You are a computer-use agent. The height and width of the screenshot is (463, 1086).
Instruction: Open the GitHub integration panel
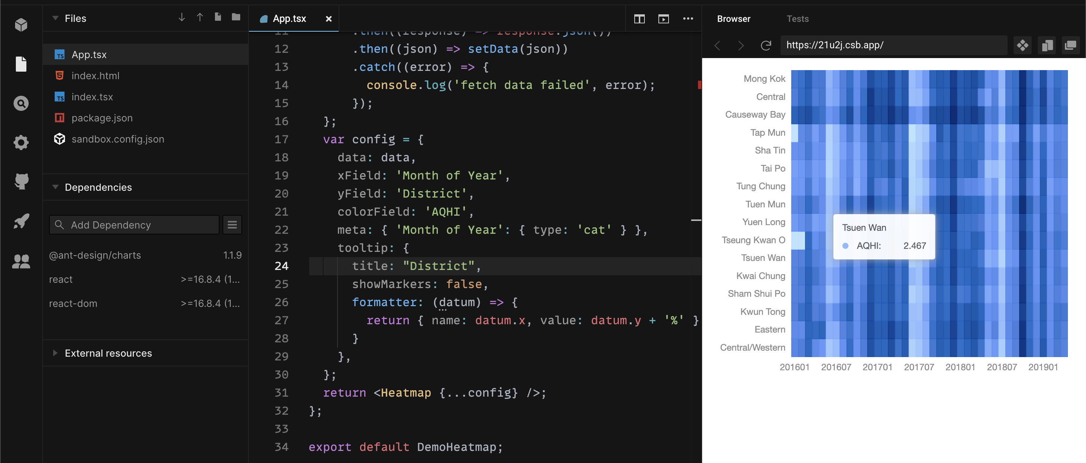[21, 181]
